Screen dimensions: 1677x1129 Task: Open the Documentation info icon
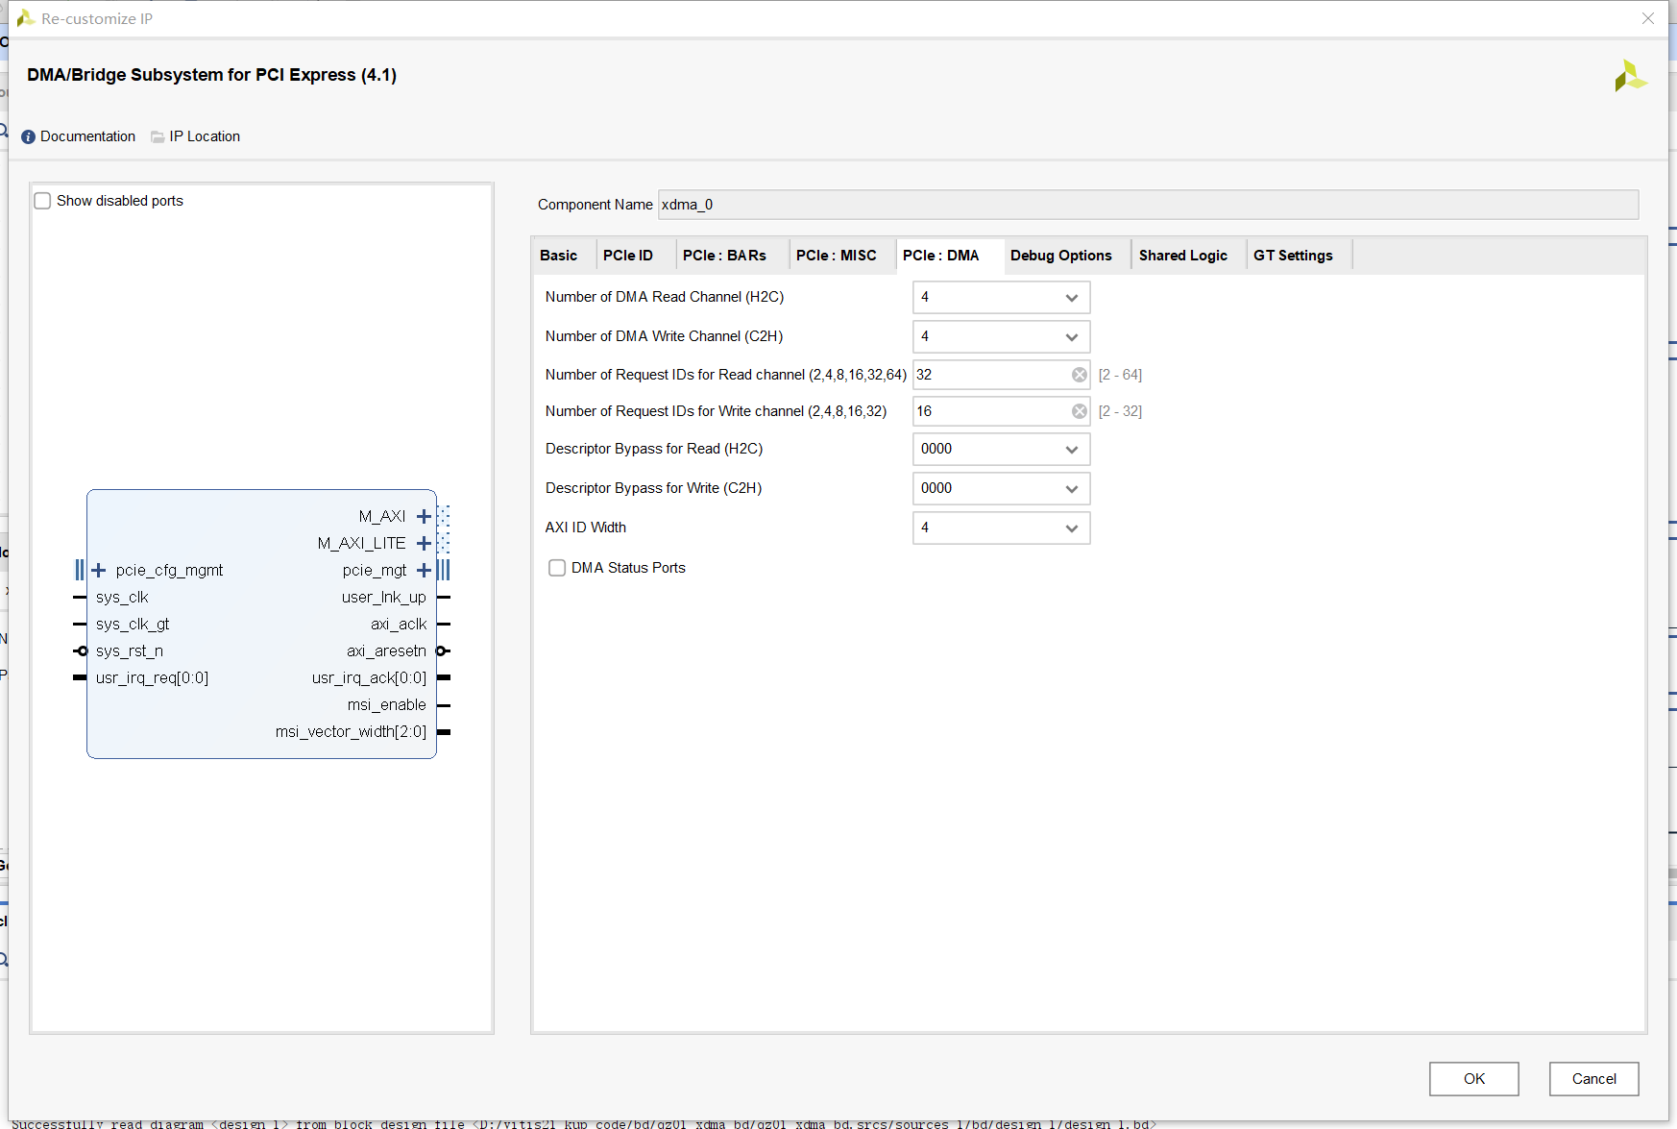[x=28, y=136]
